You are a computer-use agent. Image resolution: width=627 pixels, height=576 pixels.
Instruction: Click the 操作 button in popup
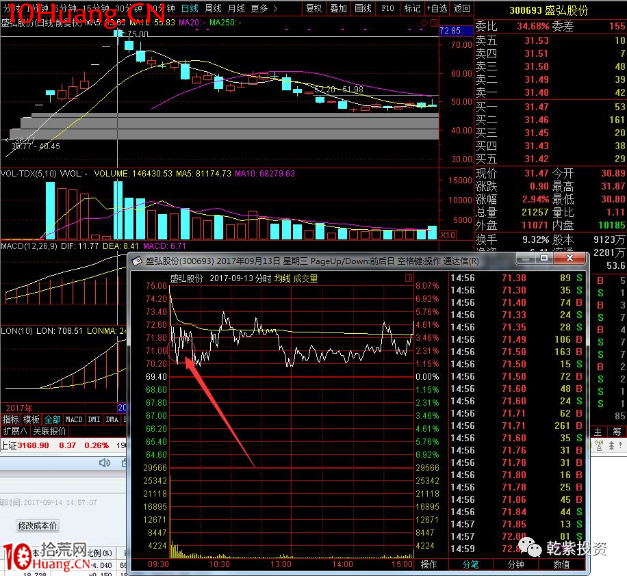(x=428, y=564)
